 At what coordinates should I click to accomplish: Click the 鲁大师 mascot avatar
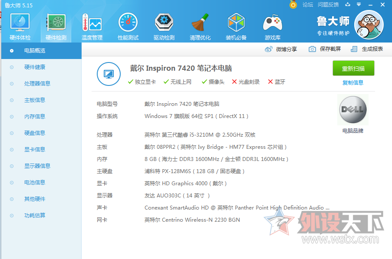tap(369, 25)
